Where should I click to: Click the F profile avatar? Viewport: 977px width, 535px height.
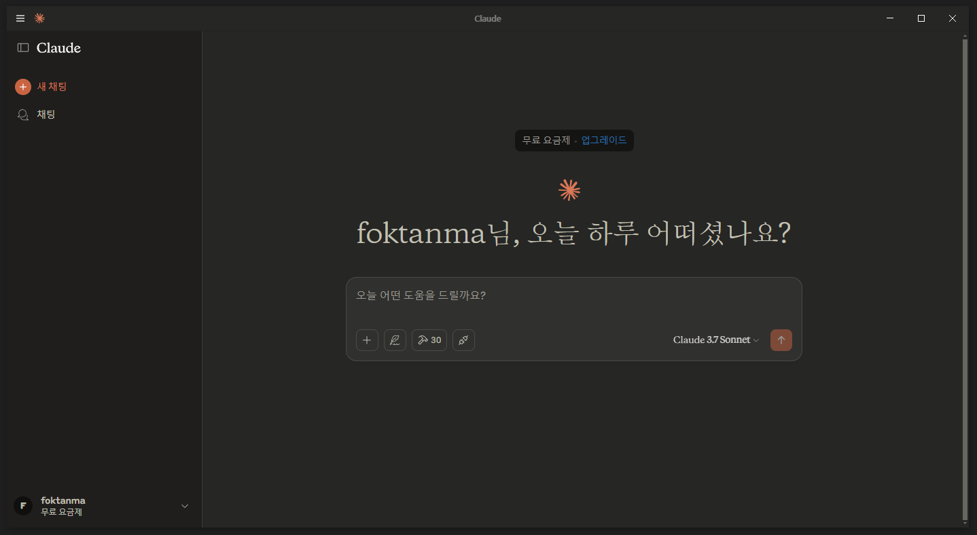click(x=23, y=506)
